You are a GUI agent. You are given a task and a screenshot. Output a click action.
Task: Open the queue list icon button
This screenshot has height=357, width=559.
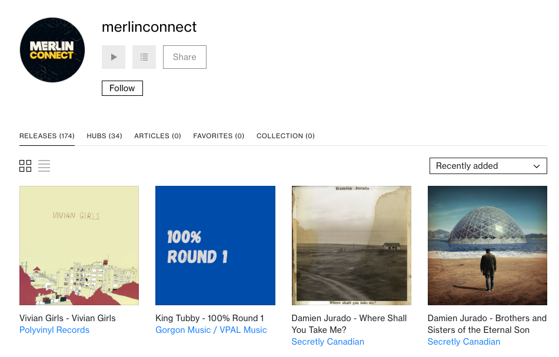pyautogui.click(x=144, y=57)
